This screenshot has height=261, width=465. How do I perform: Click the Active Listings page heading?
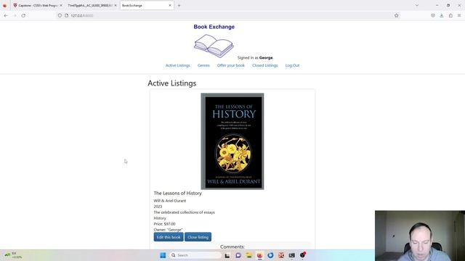click(171, 83)
